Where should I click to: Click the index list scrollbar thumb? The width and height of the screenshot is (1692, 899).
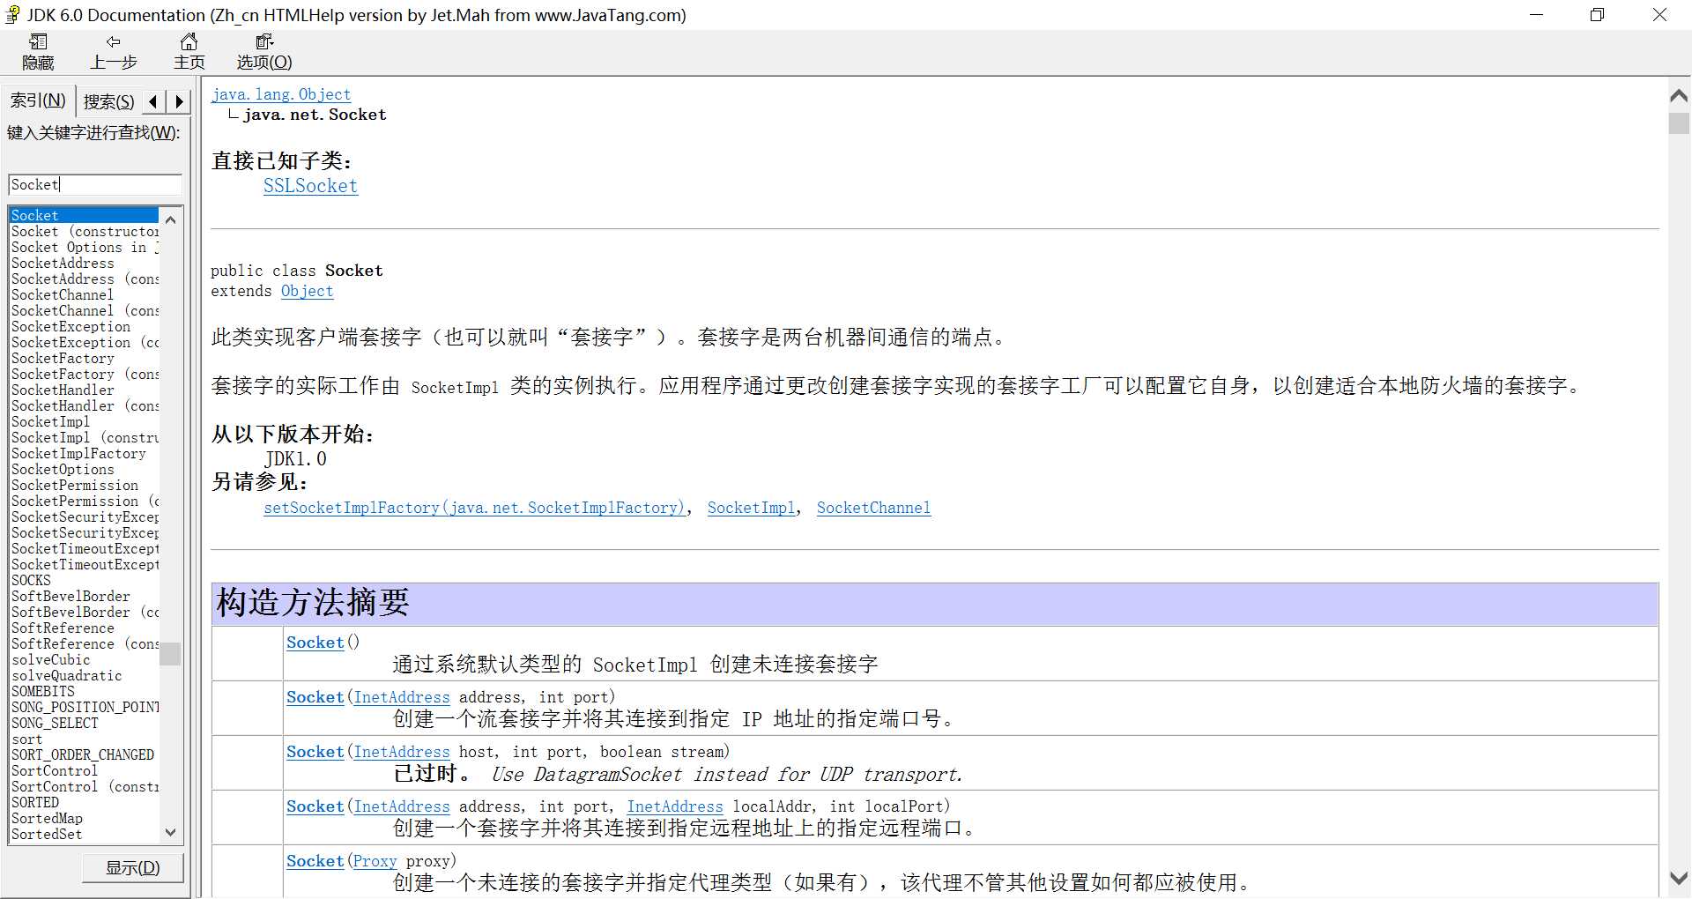point(170,653)
